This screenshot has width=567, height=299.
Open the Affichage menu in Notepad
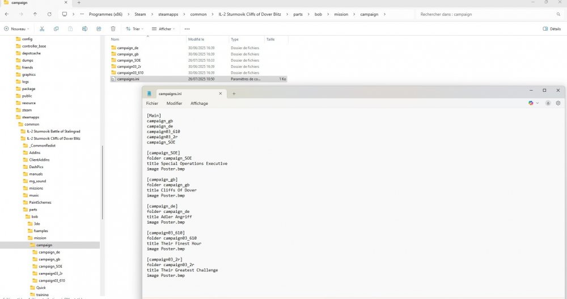199,104
